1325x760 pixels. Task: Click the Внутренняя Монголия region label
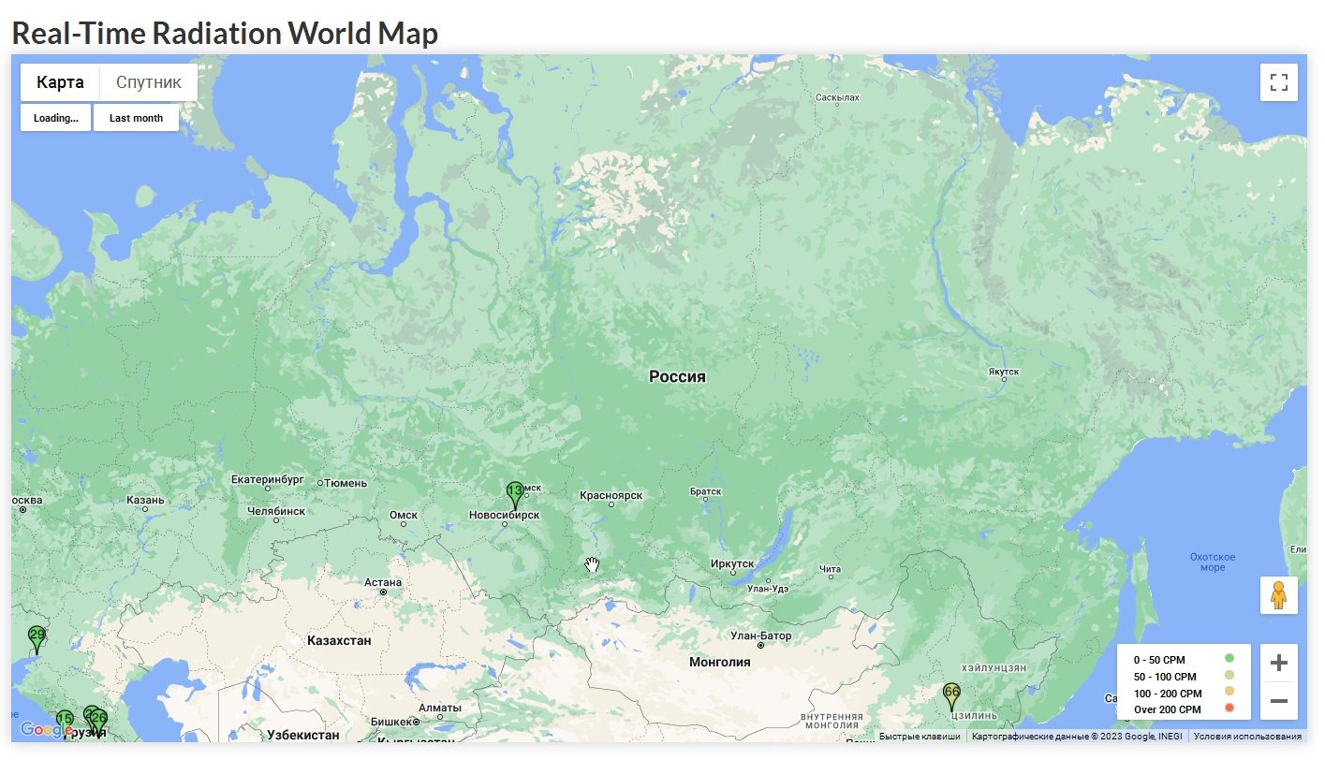832,720
